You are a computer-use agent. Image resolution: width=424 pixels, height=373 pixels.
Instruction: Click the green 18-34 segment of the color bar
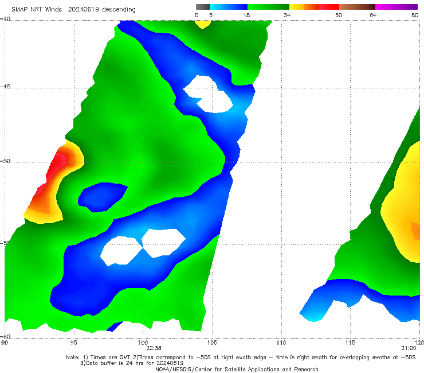[268, 7]
